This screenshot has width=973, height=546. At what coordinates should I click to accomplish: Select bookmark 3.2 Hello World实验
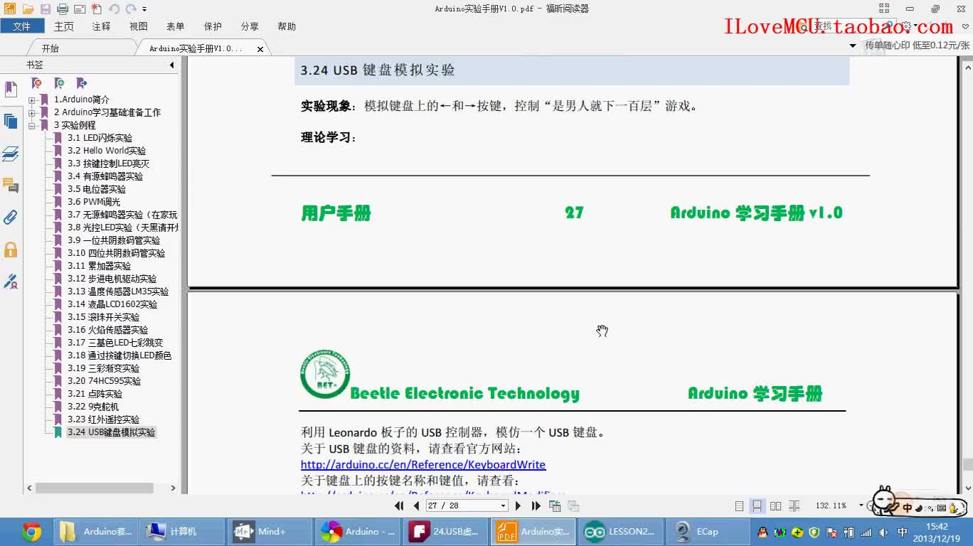pyautogui.click(x=107, y=151)
